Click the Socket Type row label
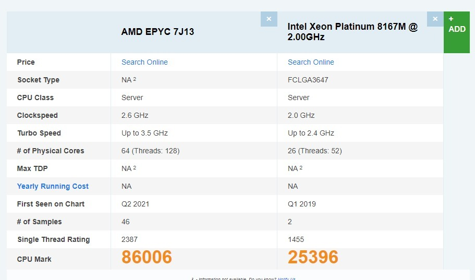475x280 pixels. pyautogui.click(x=38, y=80)
